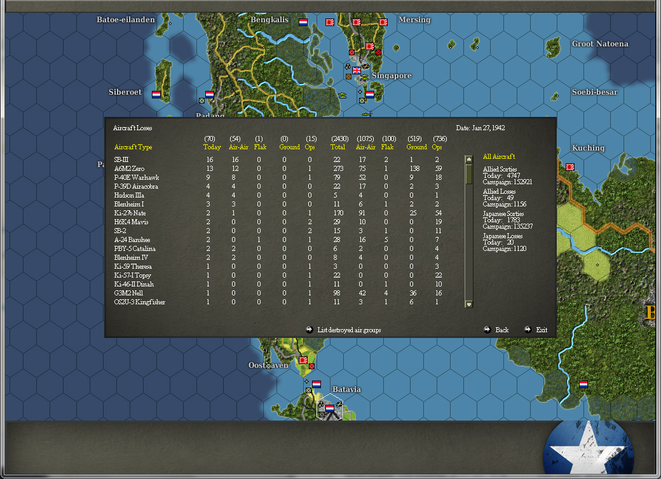The height and width of the screenshot is (479, 661).
Task: Click the Dutch flag on the Borneo river
Action: 583,384
